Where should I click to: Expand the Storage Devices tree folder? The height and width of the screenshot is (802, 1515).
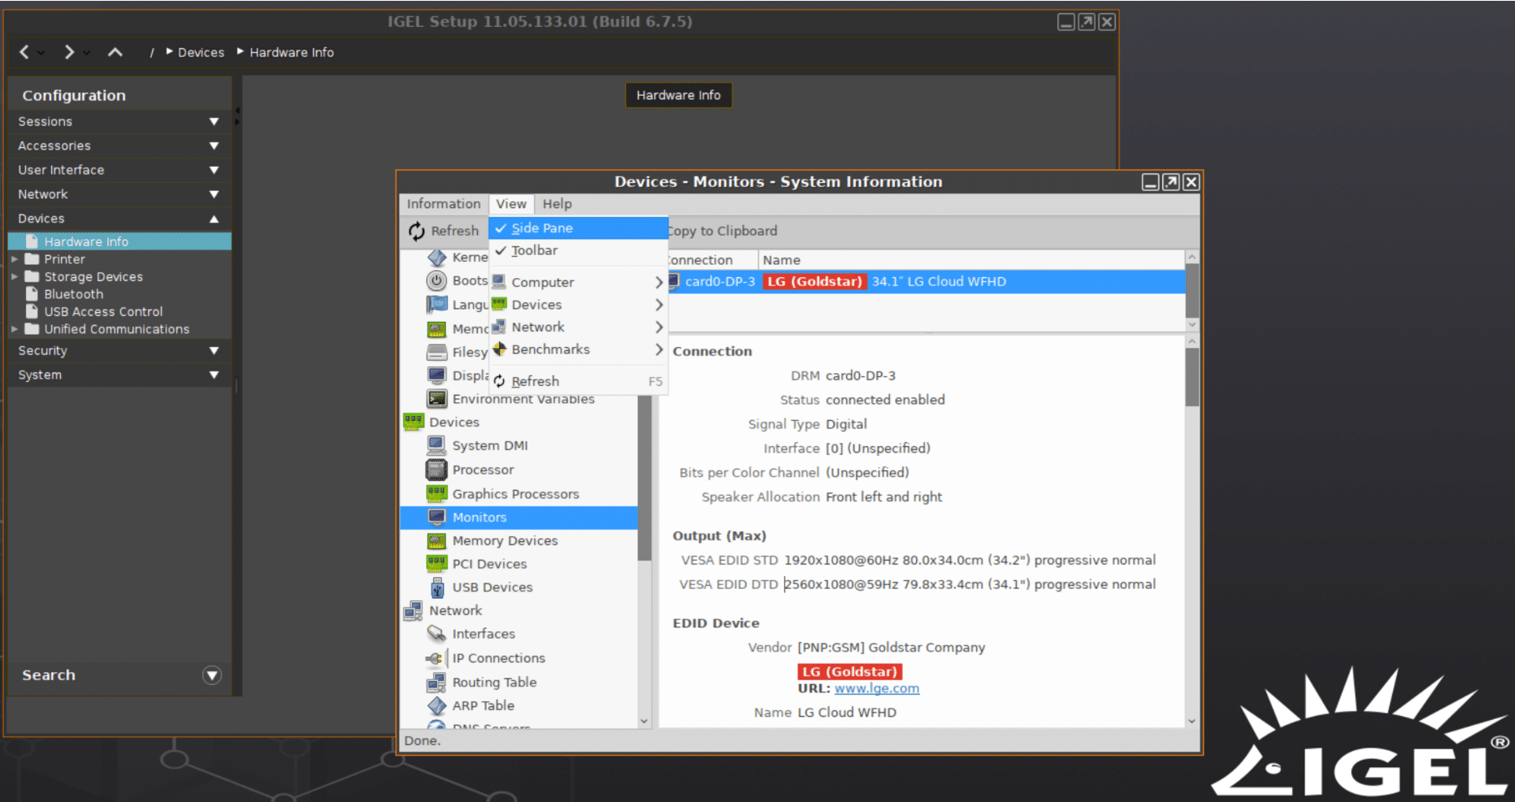(x=15, y=276)
